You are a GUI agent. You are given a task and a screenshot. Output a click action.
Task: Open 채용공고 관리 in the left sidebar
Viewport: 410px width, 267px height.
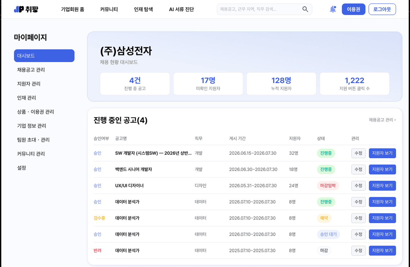[x=31, y=70]
